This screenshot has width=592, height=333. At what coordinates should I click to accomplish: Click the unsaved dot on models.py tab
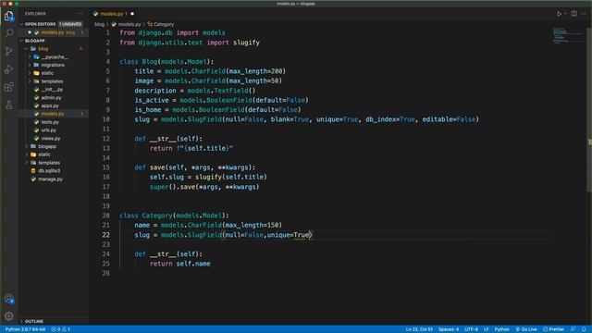[132, 14]
